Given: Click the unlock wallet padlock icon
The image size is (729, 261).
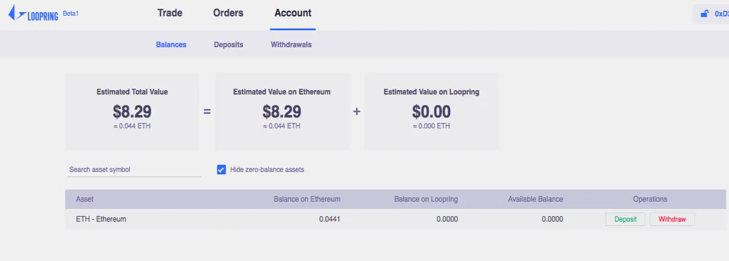Looking at the screenshot, I should (x=705, y=14).
